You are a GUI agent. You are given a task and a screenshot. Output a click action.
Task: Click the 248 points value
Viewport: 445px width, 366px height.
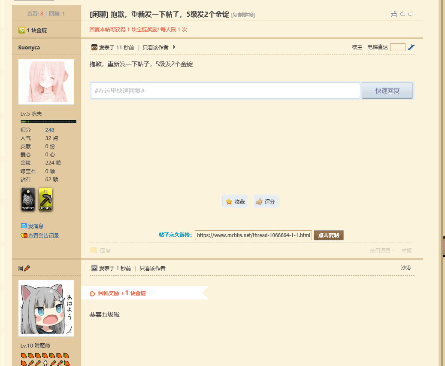pos(50,130)
